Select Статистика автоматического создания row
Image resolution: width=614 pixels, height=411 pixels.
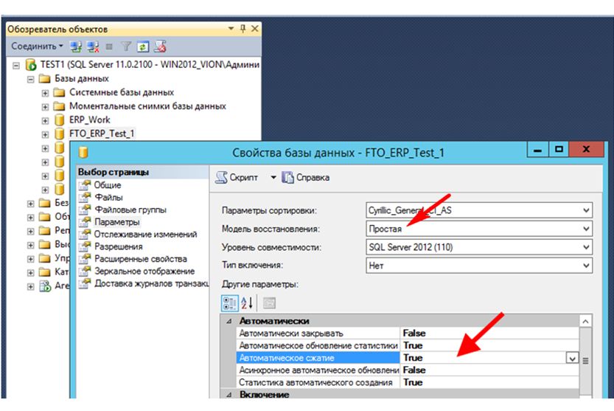pyautogui.click(x=408, y=382)
